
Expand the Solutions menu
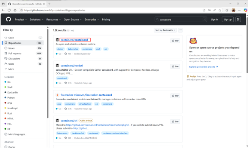[x=37, y=19]
